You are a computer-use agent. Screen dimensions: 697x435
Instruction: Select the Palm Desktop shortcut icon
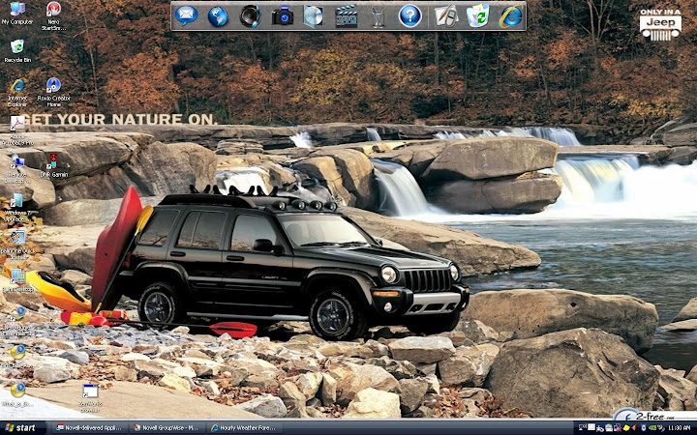coord(18,280)
